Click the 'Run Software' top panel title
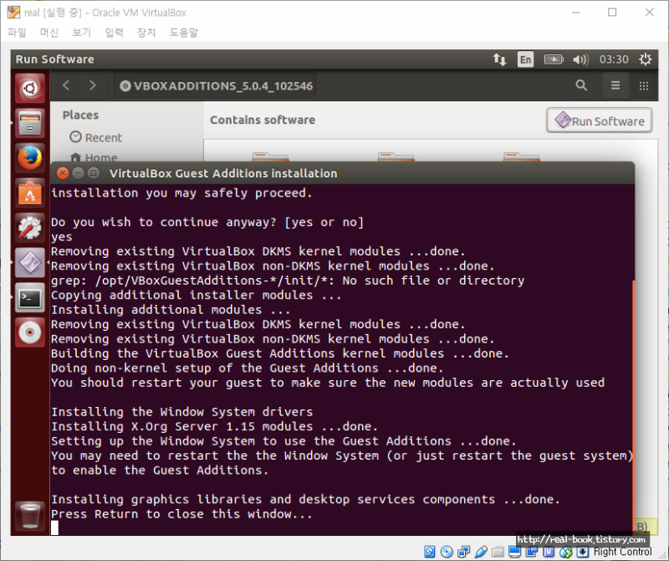Viewport: 669px width, 561px height. pyautogui.click(x=55, y=59)
